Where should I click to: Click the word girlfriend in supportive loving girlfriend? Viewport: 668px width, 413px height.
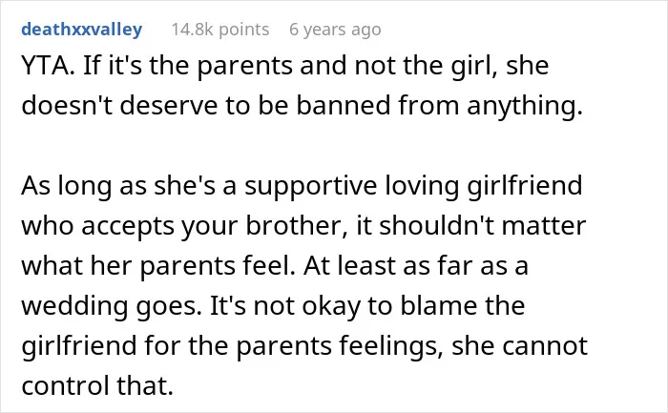525,187
